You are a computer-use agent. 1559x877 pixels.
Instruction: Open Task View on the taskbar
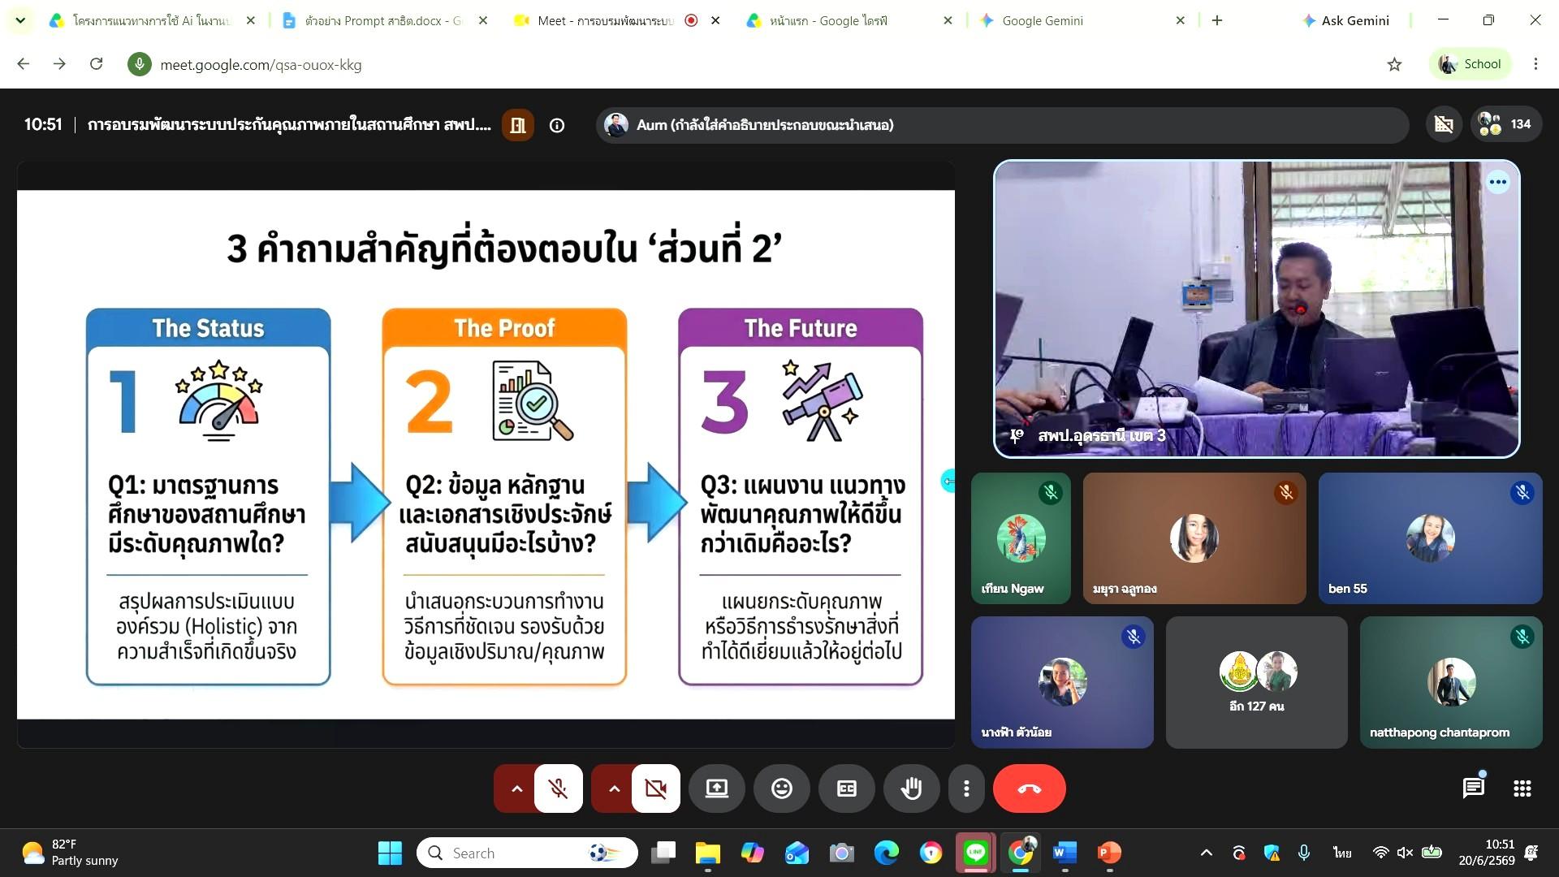tap(664, 853)
